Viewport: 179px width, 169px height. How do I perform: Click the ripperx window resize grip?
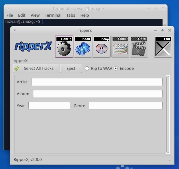point(169,160)
